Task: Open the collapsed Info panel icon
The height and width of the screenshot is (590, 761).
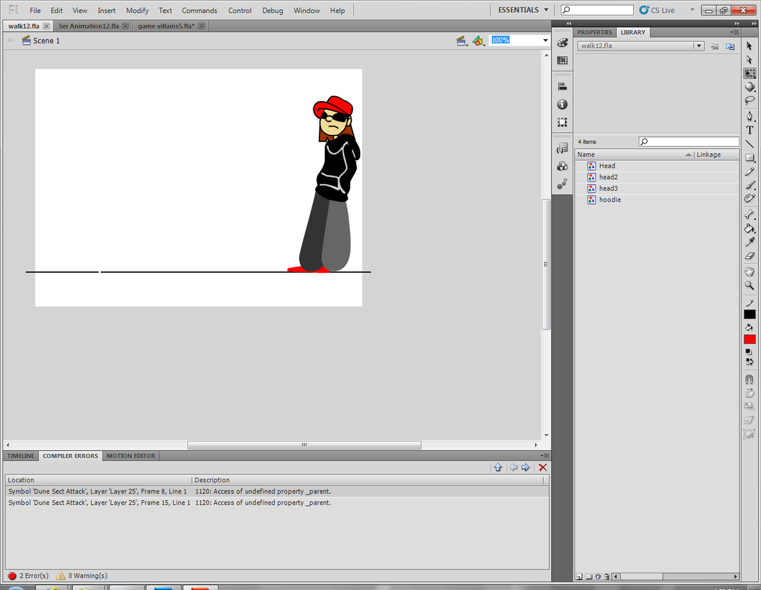Action: 562,104
